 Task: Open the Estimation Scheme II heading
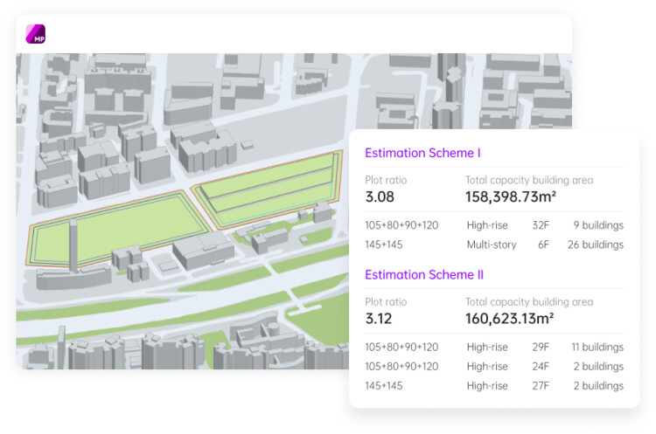[424, 274]
